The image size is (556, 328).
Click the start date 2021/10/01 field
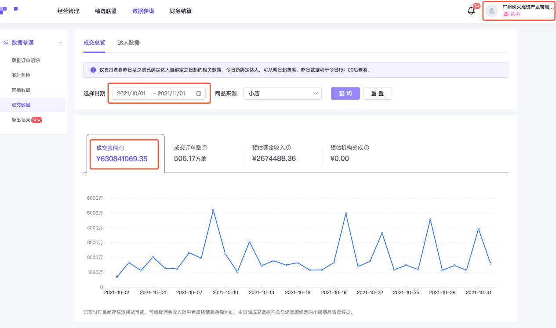coord(131,94)
